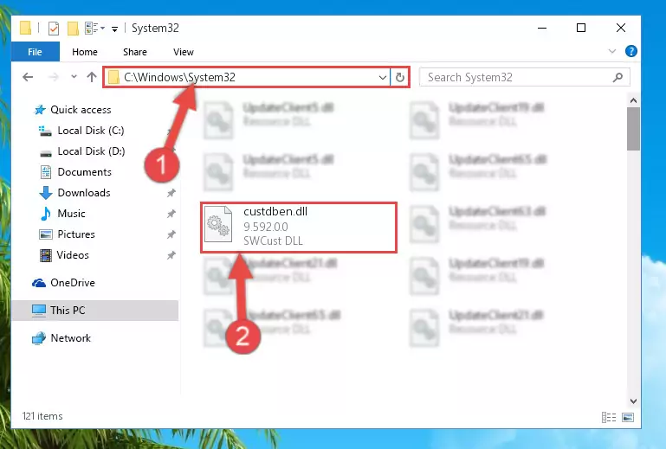Close the System32 window
Screen dimensions: 666x449
pyautogui.click(x=621, y=28)
